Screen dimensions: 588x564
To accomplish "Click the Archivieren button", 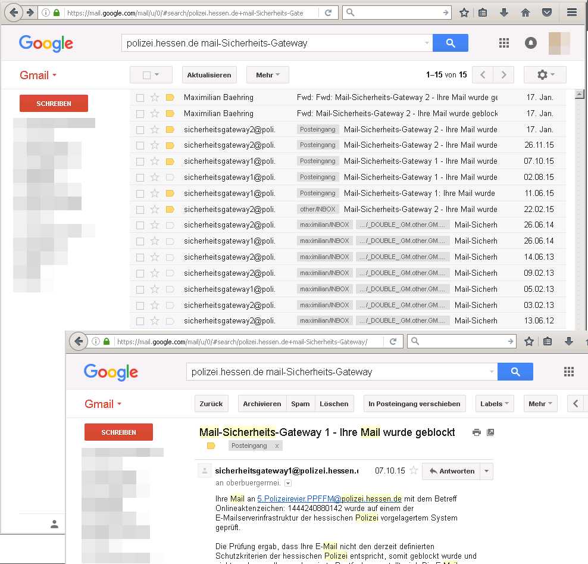I will (x=262, y=404).
